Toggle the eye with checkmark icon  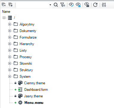pyautogui.click(x=78, y=5)
